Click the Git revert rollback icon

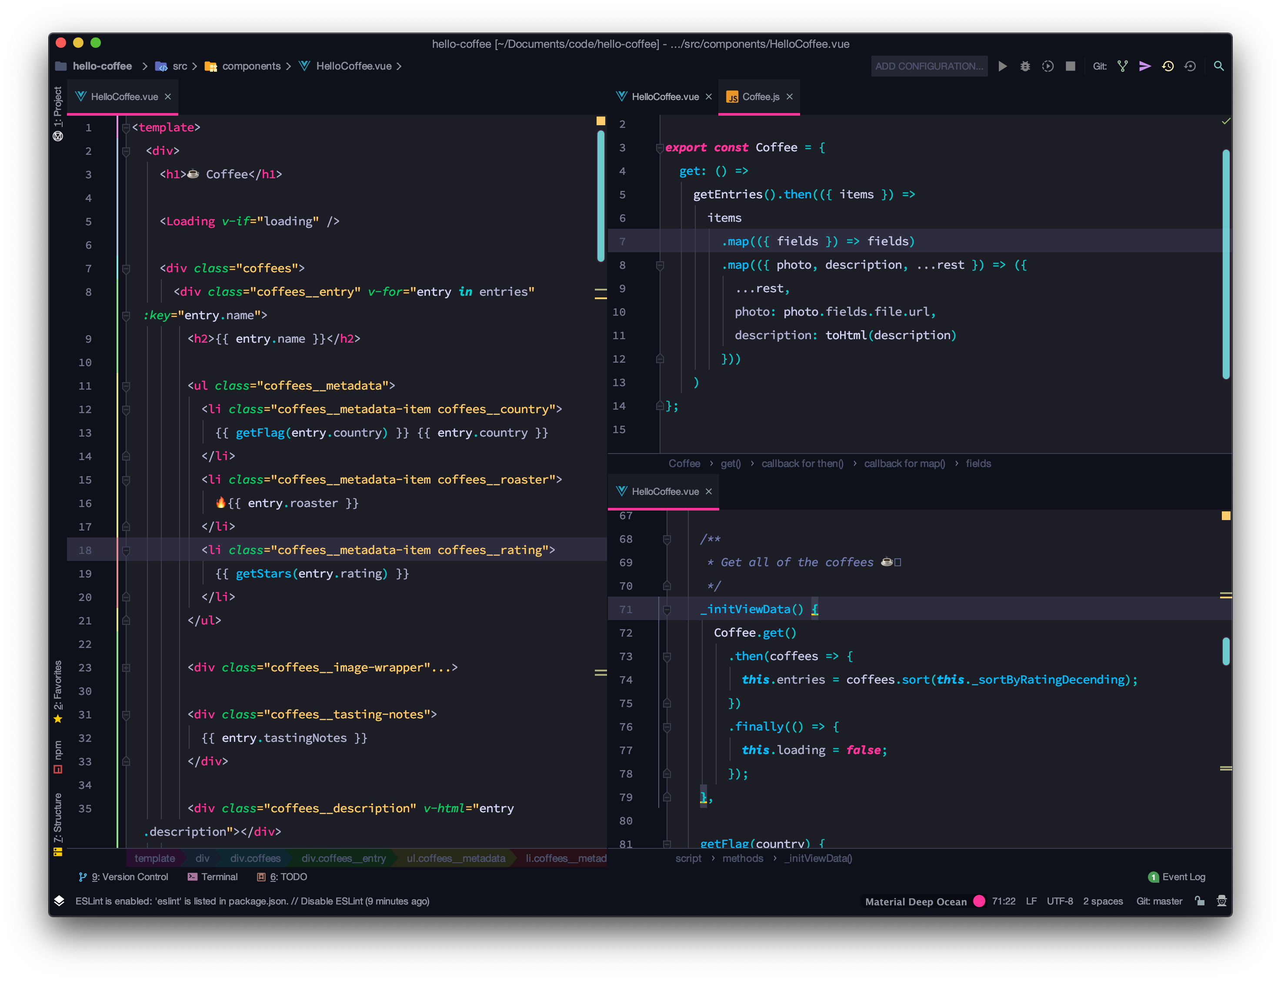click(x=1190, y=66)
